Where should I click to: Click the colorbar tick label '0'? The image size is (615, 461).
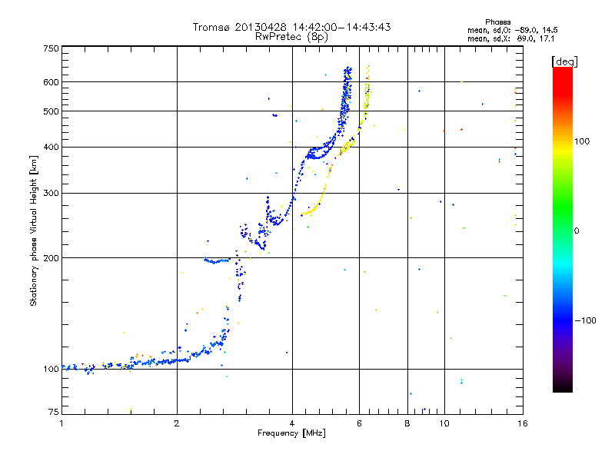[x=577, y=231]
